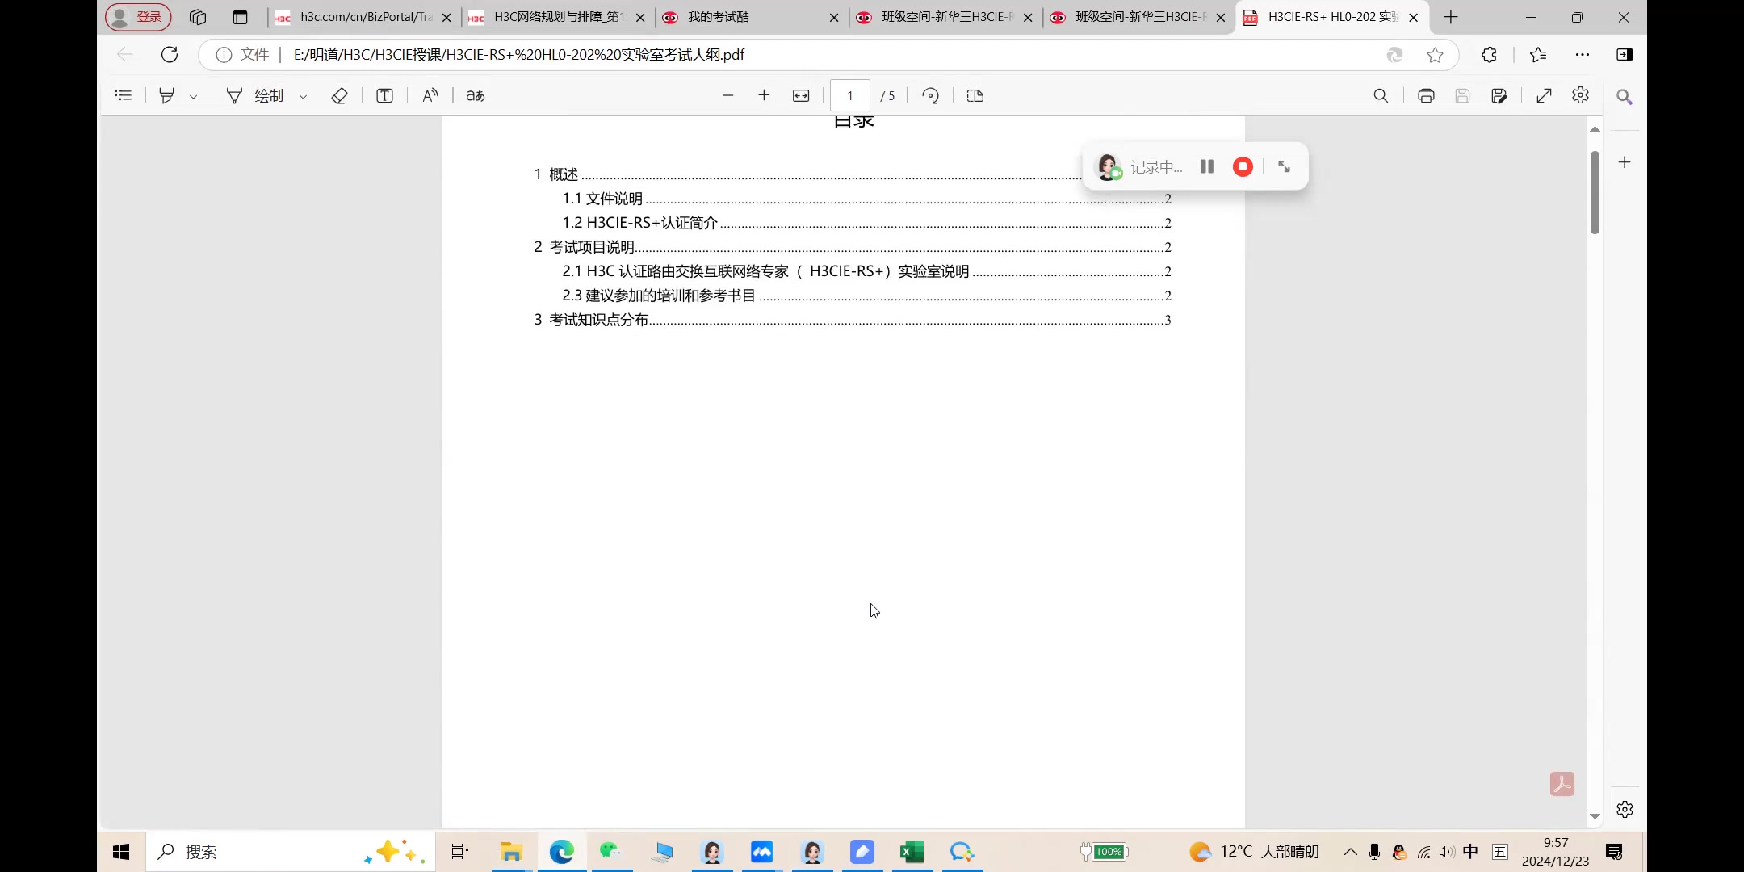Rotate the PDF page
Viewport: 1744px width, 872px height.
930,95
